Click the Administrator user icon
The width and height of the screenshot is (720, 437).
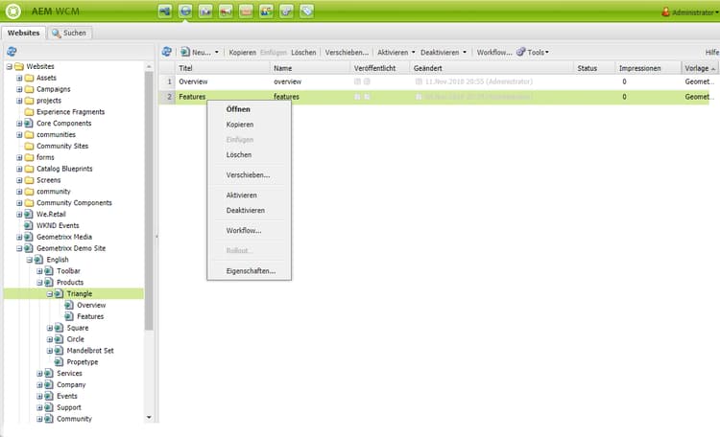(665, 11)
